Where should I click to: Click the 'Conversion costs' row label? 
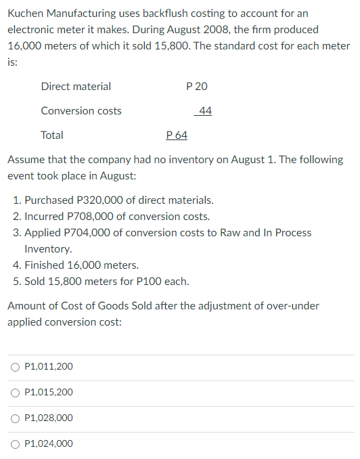point(81,111)
